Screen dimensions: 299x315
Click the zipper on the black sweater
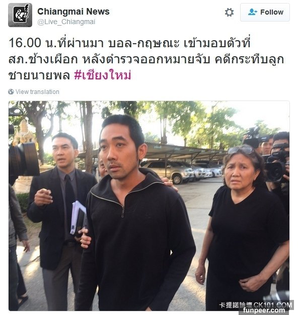[x=122, y=213]
